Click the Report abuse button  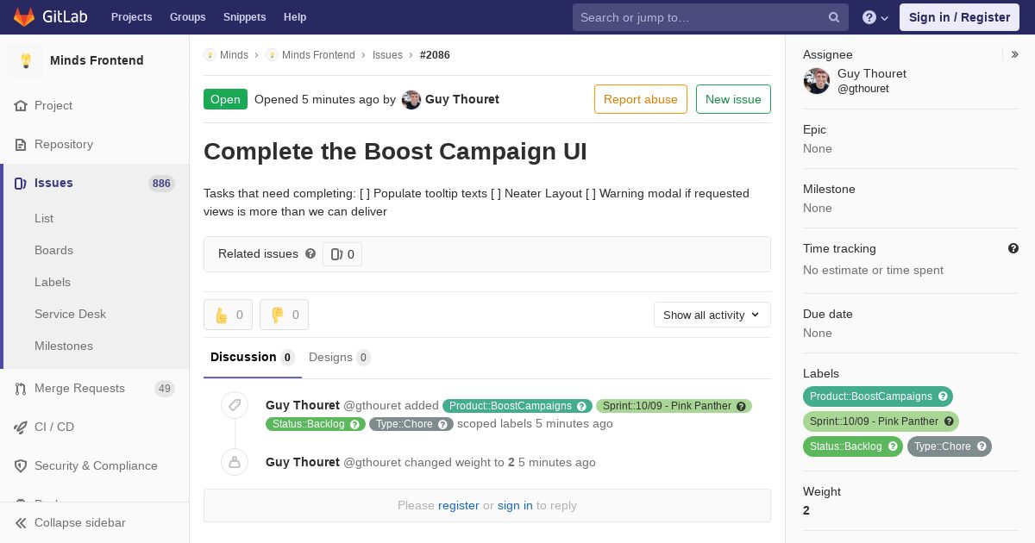[641, 99]
